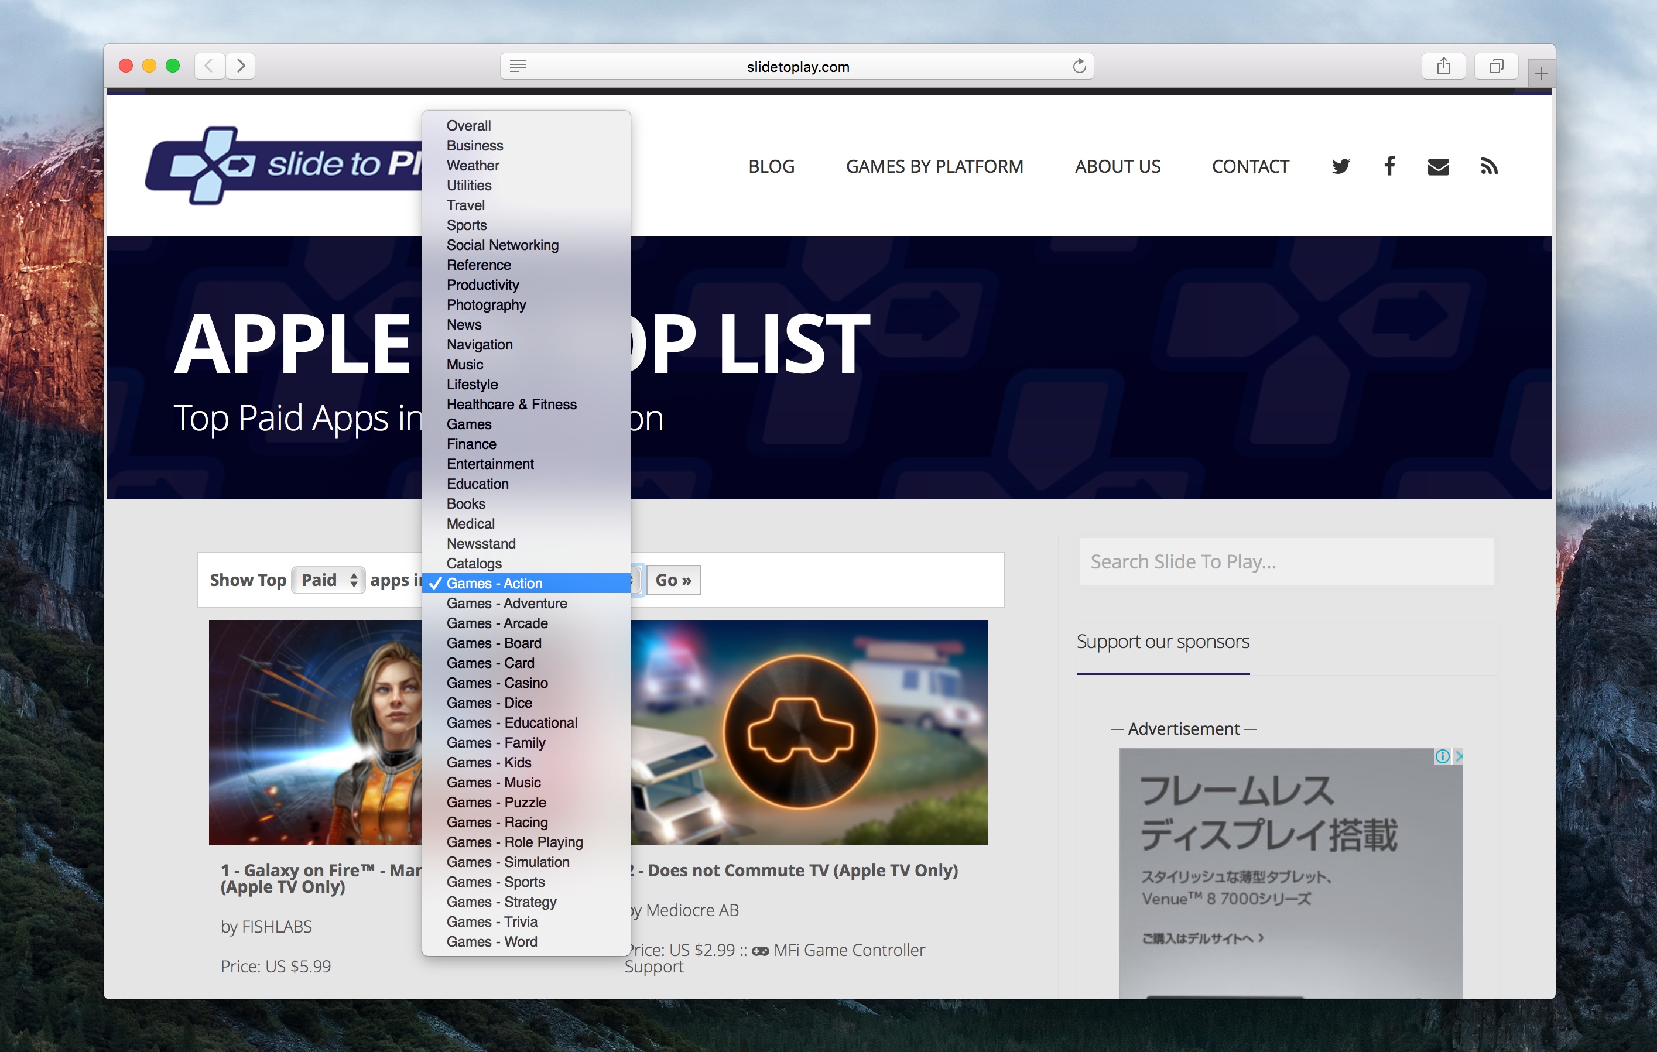Keep the checked Games - Action option
Image resolution: width=1657 pixels, height=1052 pixels.
526,584
